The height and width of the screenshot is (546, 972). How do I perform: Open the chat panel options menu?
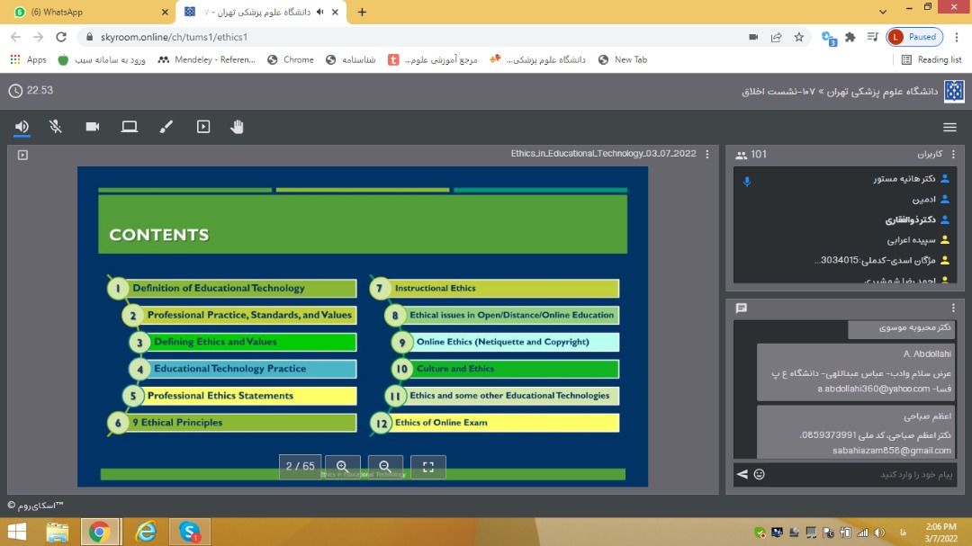pos(953,309)
